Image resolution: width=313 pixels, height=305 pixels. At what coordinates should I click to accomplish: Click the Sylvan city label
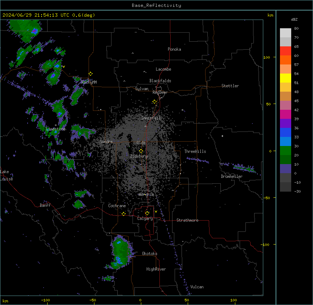point(142,89)
